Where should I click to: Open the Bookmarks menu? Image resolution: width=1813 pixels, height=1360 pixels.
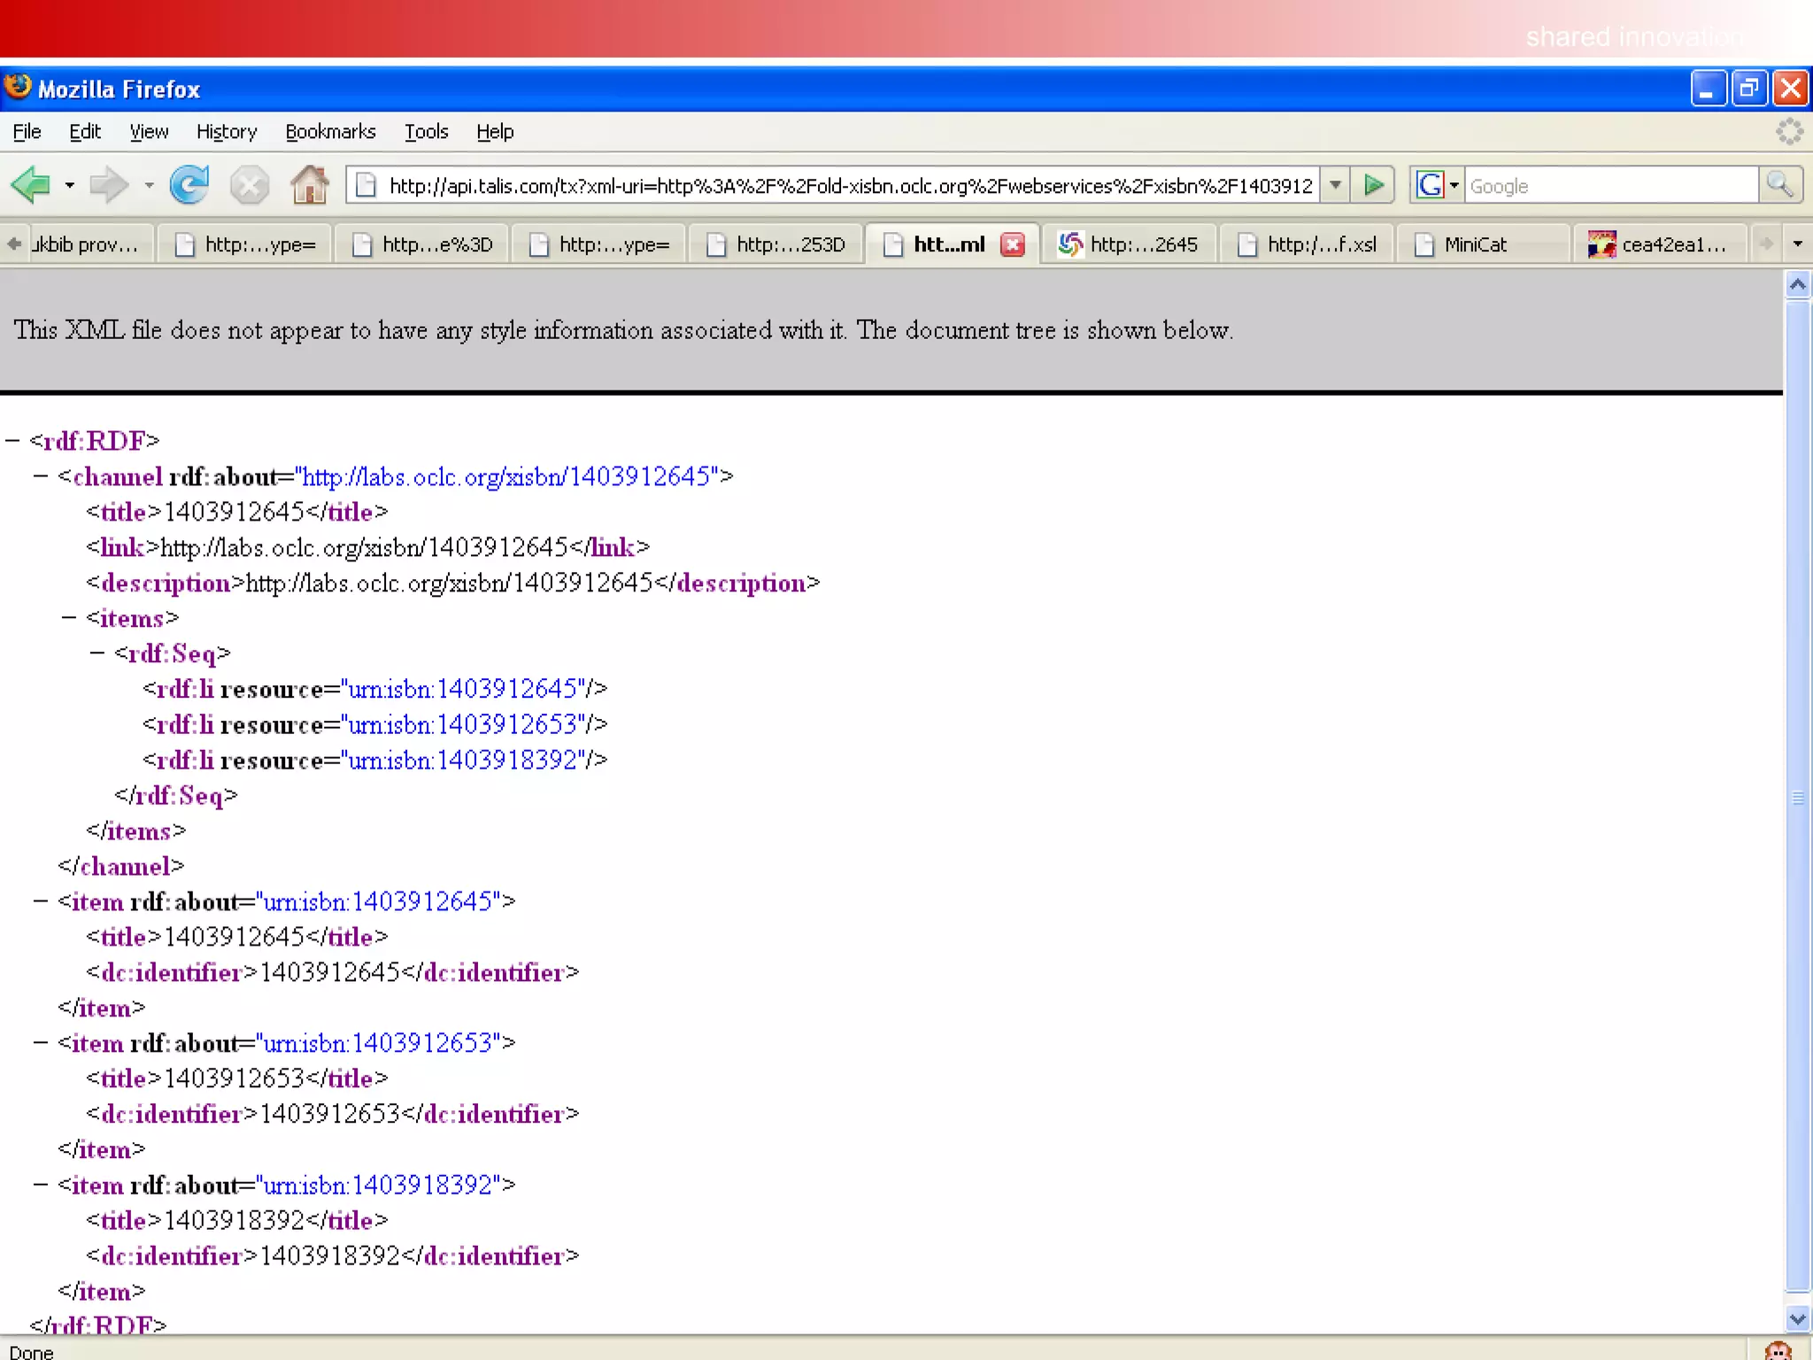point(330,132)
